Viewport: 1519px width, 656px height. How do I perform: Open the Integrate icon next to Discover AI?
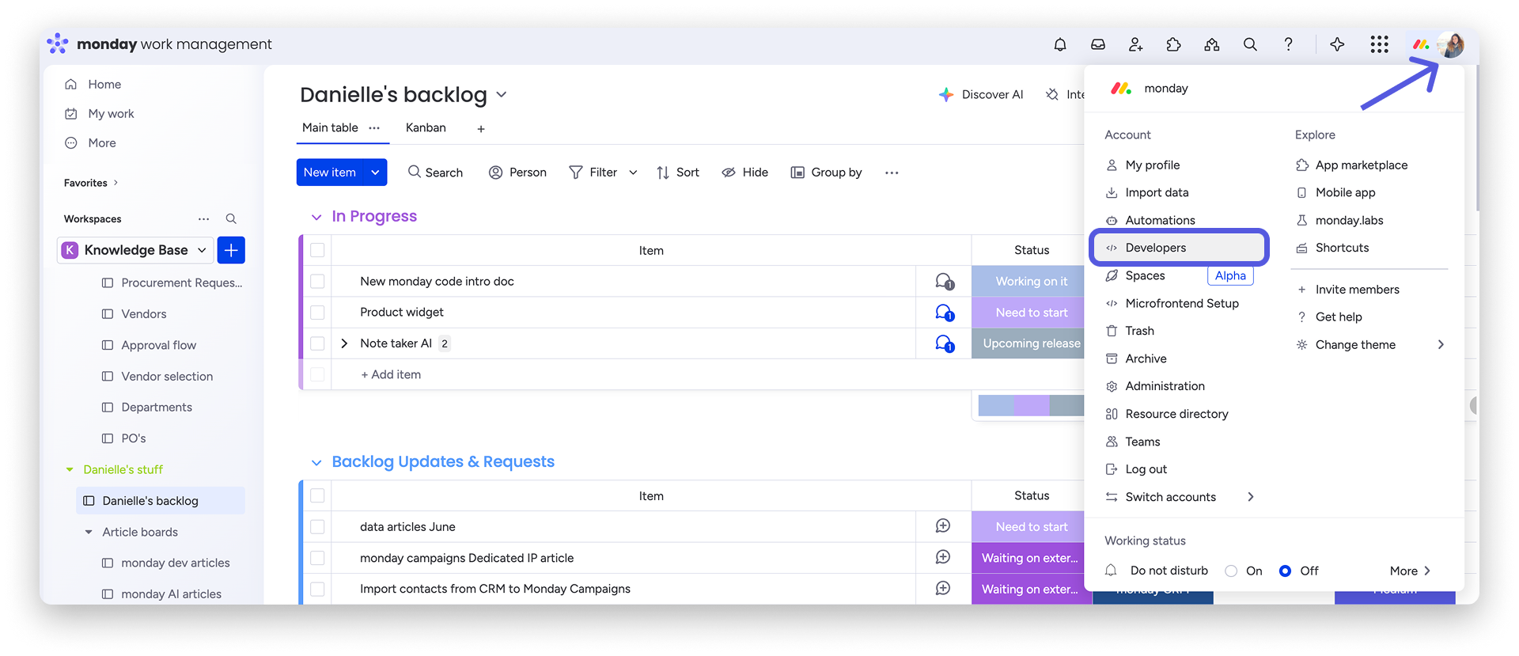(1052, 94)
